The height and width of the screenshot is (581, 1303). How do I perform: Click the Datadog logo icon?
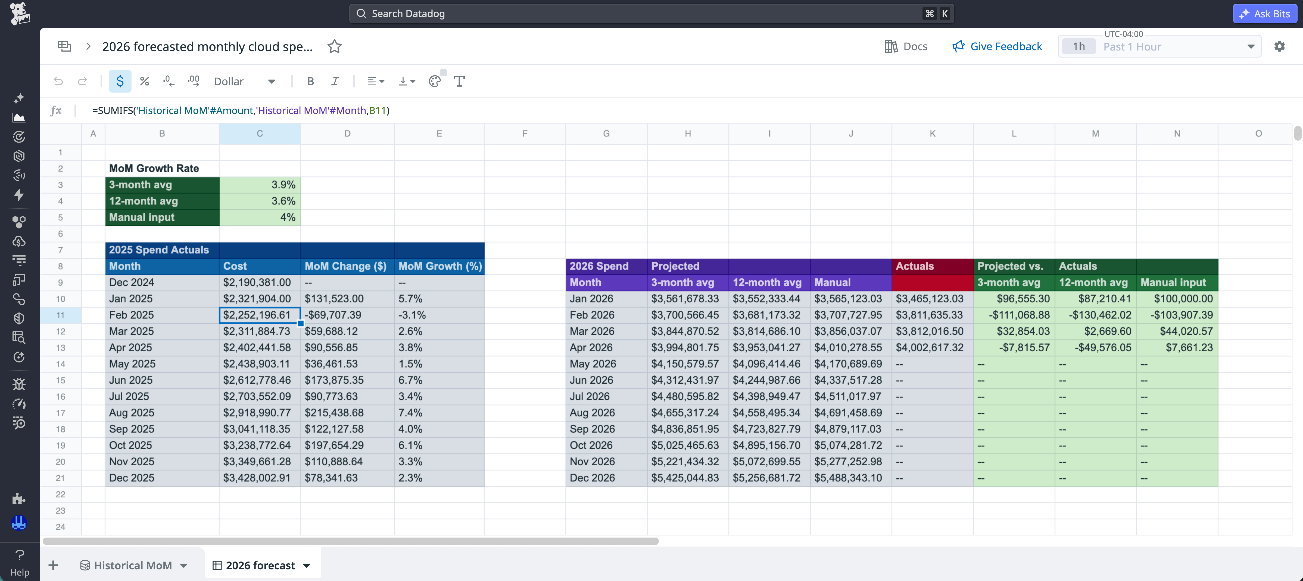point(19,14)
